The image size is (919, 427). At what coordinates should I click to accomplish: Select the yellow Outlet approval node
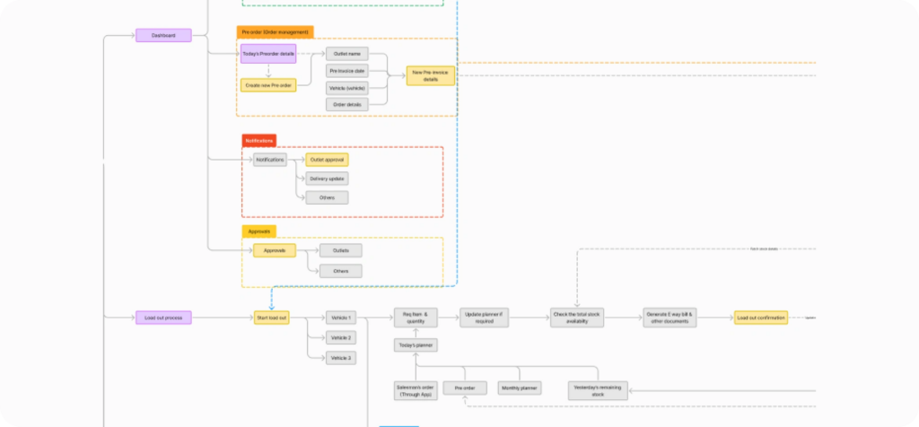coord(326,160)
